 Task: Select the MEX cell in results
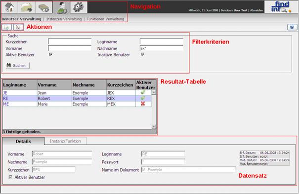(x=121, y=104)
